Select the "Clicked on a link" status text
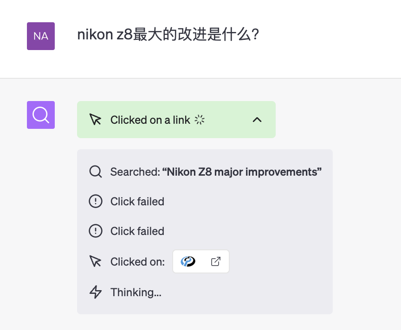This screenshot has height=330, width=401. 150,120
